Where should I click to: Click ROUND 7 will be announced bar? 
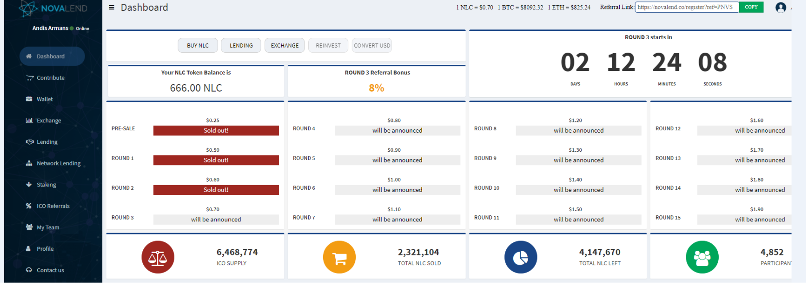397,220
